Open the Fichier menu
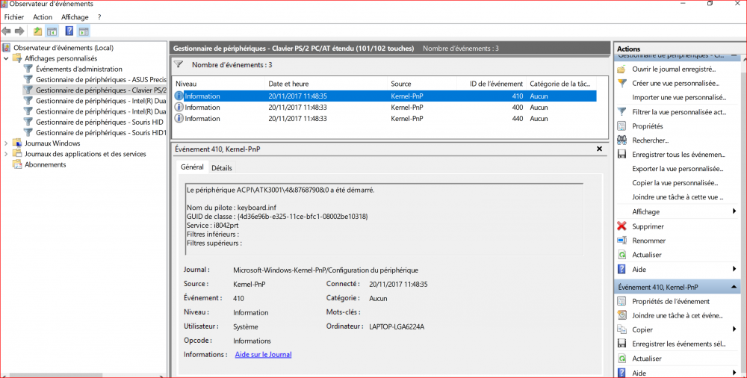This screenshot has height=378, width=747. (x=14, y=17)
